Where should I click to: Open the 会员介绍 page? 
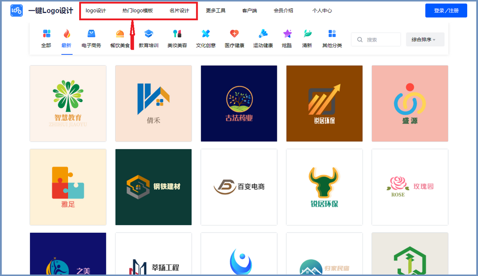(x=283, y=11)
